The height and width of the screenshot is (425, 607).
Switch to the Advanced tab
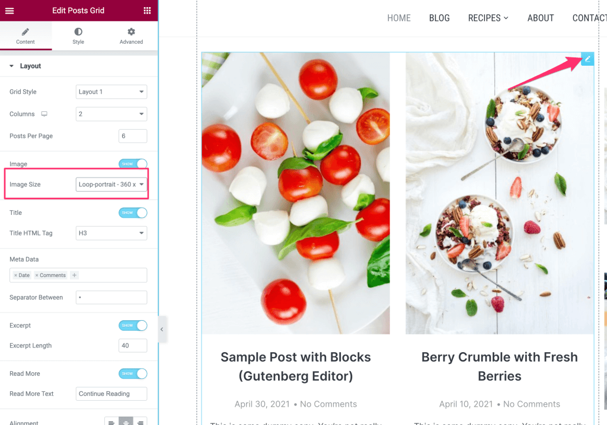click(x=131, y=36)
